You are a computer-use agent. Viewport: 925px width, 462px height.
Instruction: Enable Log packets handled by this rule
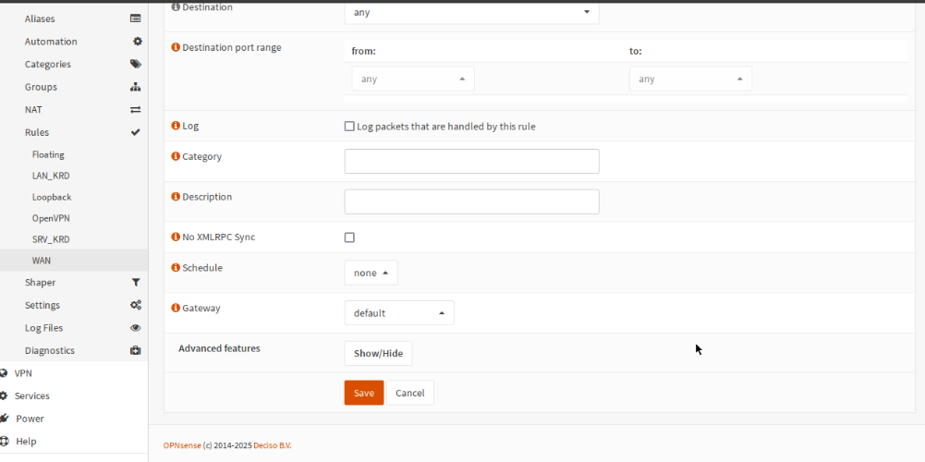click(349, 127)
